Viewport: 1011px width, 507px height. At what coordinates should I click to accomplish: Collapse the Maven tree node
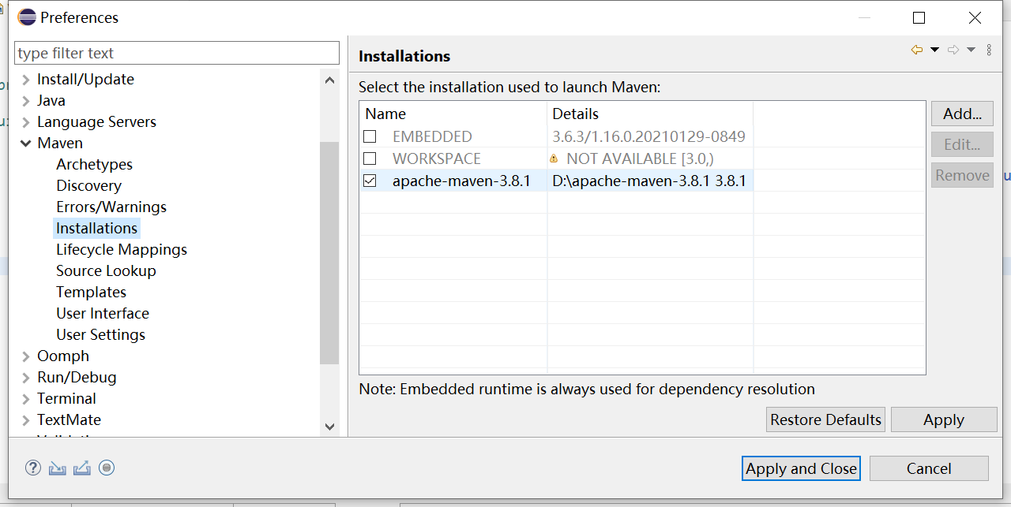[26, 144]
